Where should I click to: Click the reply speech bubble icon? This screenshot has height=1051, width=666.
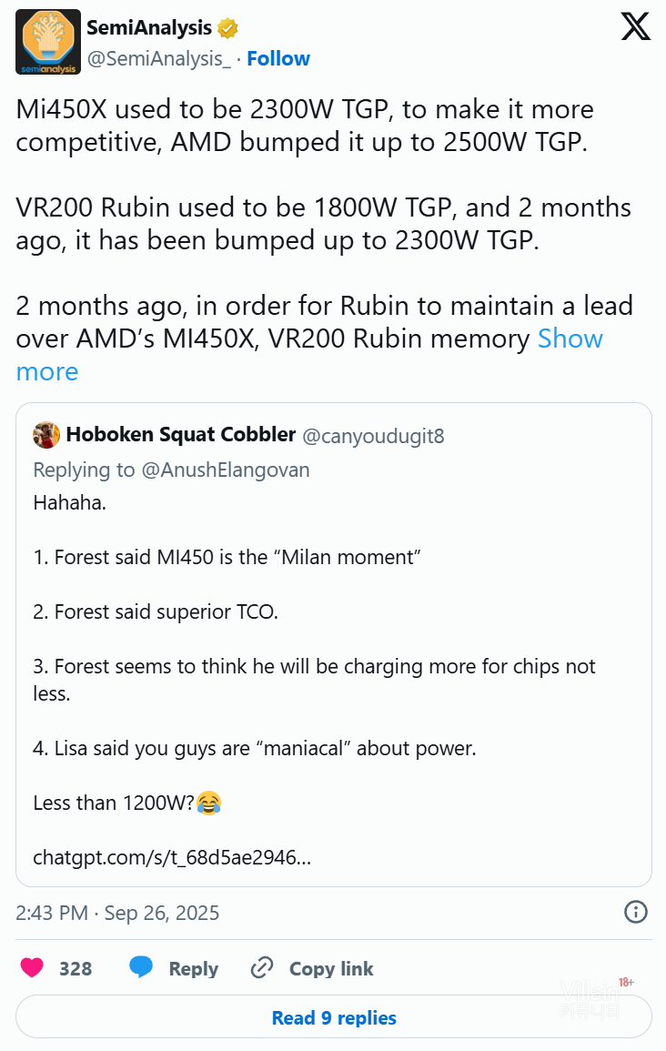tap(141, 968)
